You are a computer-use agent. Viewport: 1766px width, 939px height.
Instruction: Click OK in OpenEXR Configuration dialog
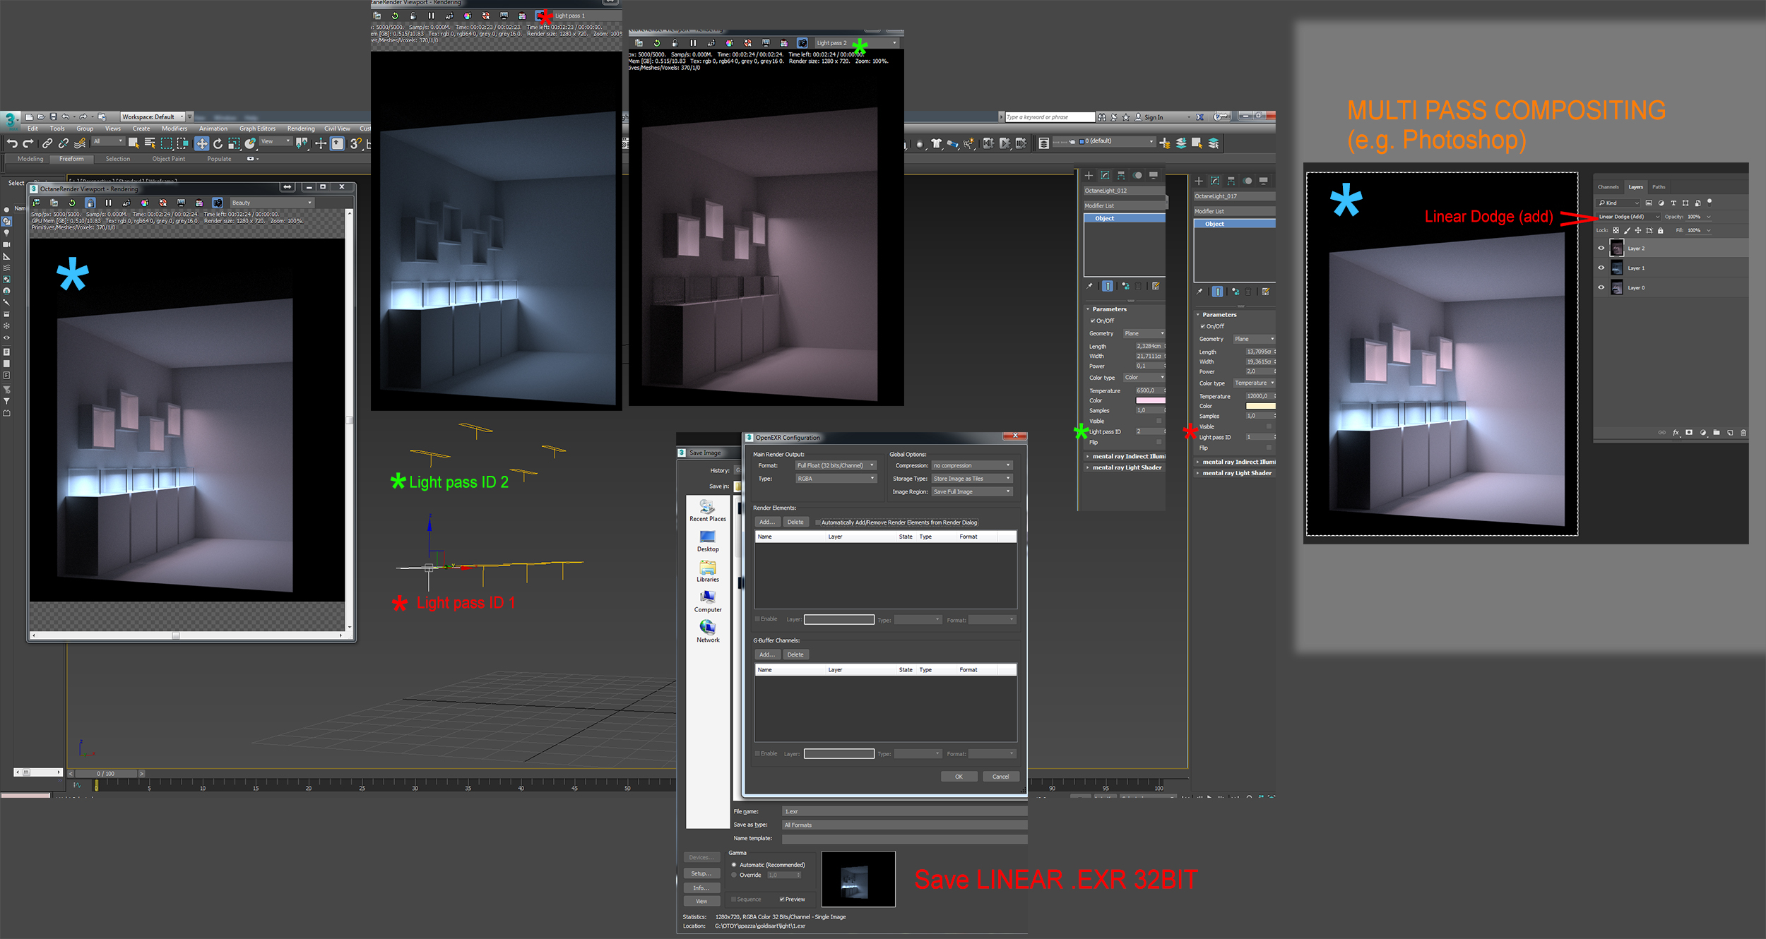coord(959,777)
